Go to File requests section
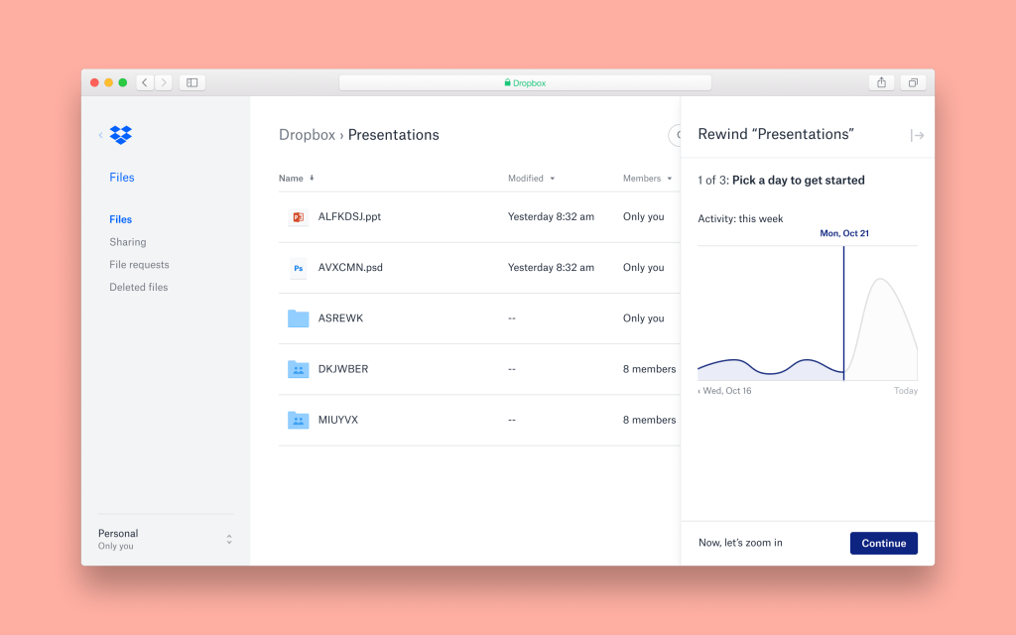The height and width of the screenshot is (635, 1016). (139, 265)
